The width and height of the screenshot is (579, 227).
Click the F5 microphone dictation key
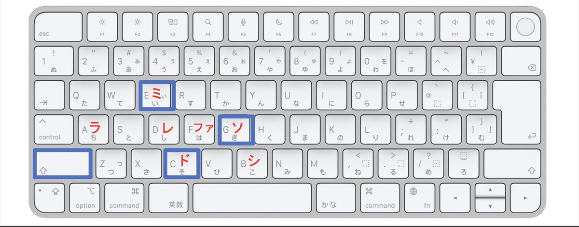click(x=243, y=27)
